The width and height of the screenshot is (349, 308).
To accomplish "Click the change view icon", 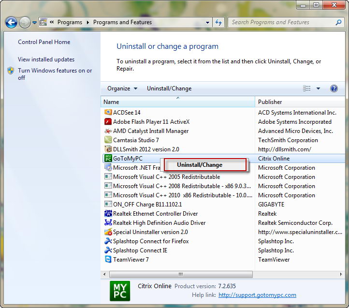I will 307,88.
